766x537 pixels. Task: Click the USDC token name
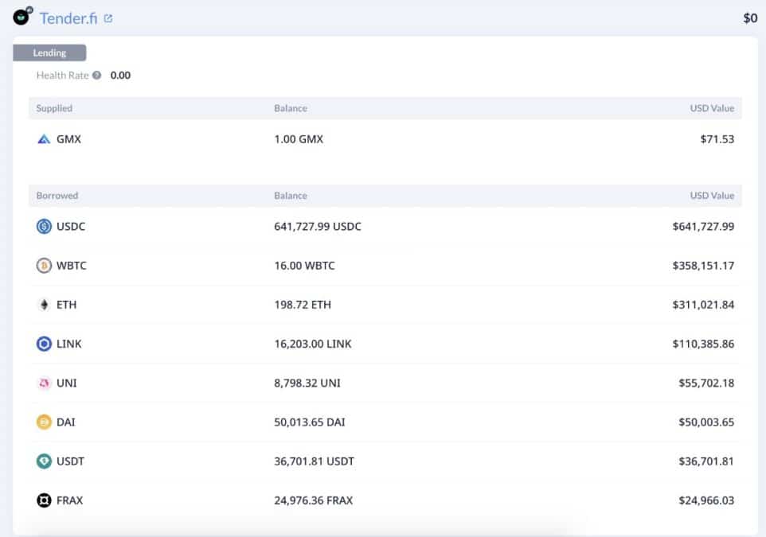(71, 227)
